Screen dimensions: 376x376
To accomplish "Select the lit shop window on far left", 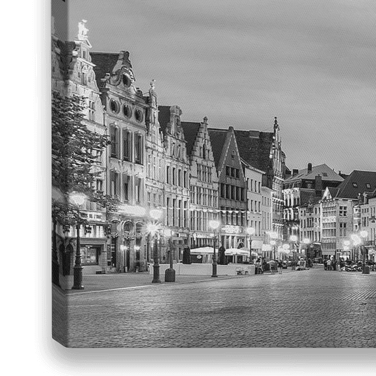I will [89, 254].
